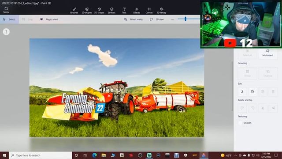Open the 2D shapes tab
The image size is (282, 159).
(87, 11)
